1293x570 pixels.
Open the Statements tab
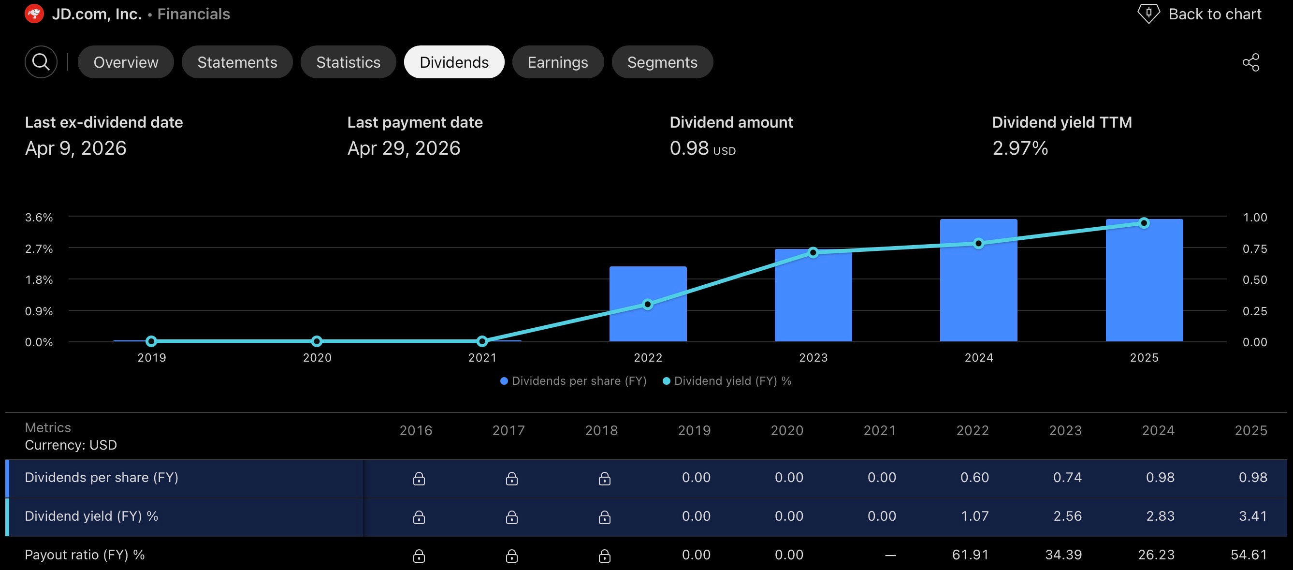237,62
